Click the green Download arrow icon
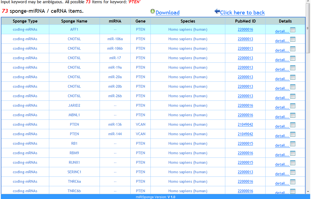Viewport: 311px width, 199px height. click(x=152, y=11)
